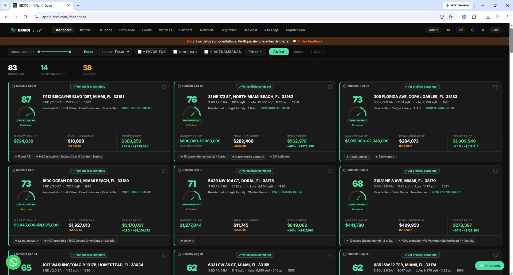
Task: Go back in browser history
Action: point(6,17)
